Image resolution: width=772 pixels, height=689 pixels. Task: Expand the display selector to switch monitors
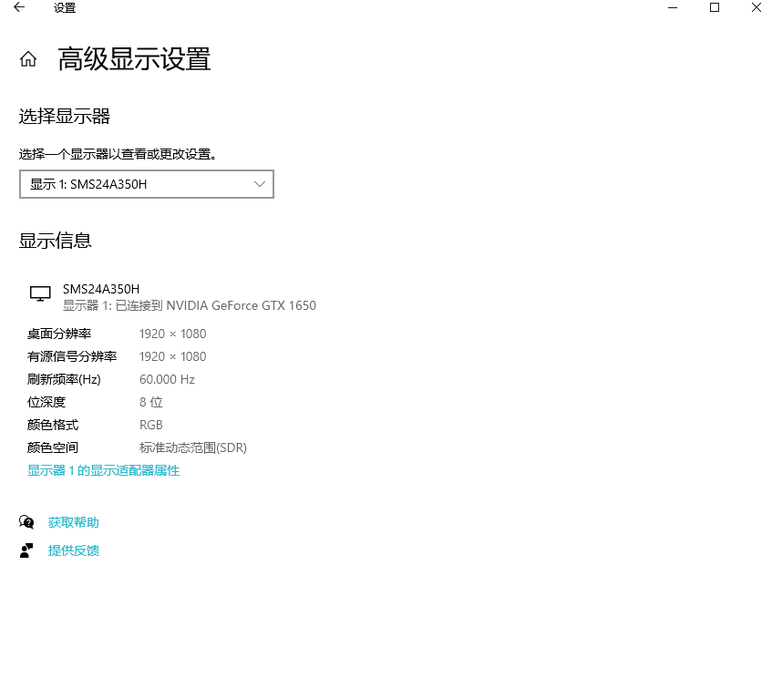[146, 184]
